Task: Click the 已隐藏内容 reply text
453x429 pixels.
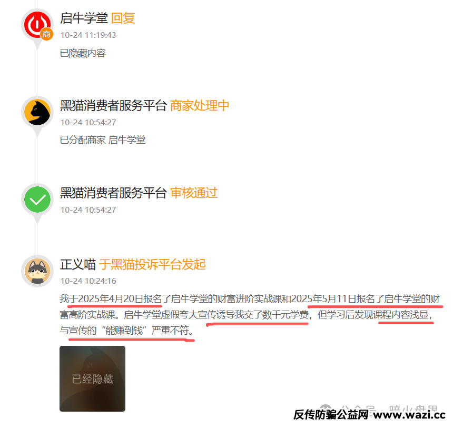Action: [x=83, y=53]
